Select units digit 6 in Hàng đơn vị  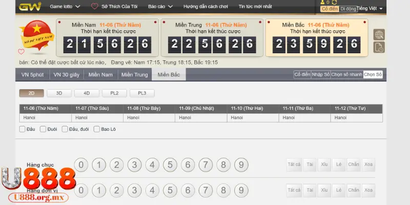(x=188, y=190)
